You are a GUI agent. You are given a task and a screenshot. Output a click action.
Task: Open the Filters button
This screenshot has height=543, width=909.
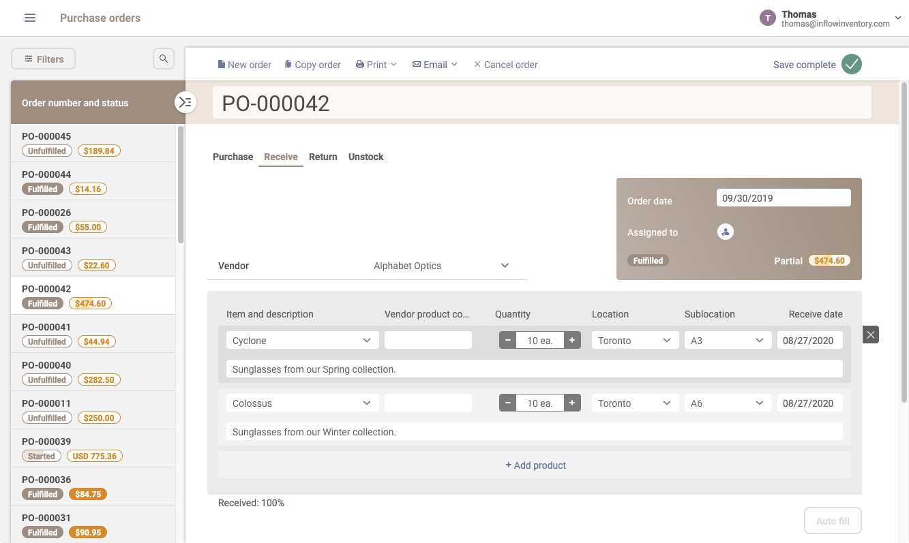[x=44, y=59]
